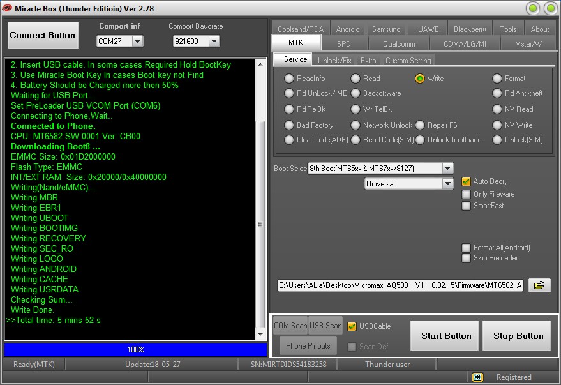The width and height of the screenshot is (561, 385).
Task: Open the Comport Baudrate 921600 dropdown
Action: 214,41
